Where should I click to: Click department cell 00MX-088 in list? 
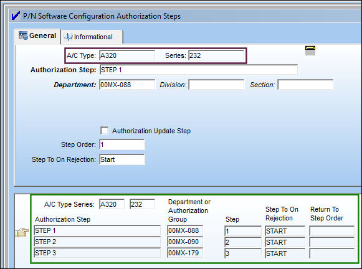click(185, 230)
